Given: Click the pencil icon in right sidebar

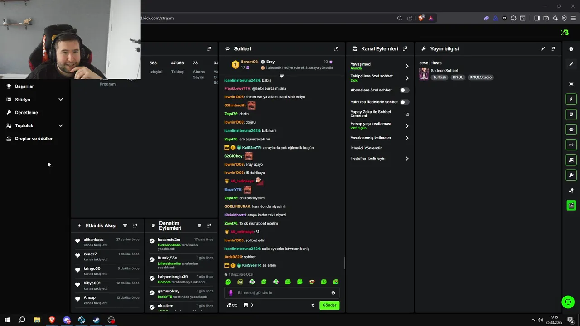Looking at the screenshot, I should (571, 64).
